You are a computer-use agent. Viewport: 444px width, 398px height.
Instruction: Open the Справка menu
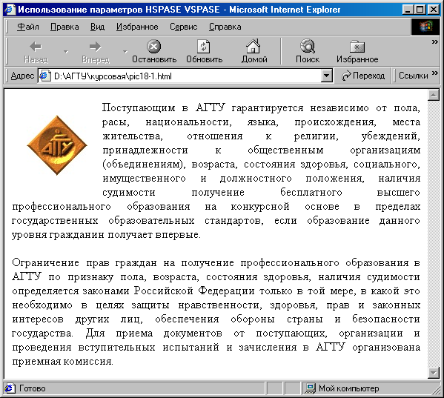[225, 27]
